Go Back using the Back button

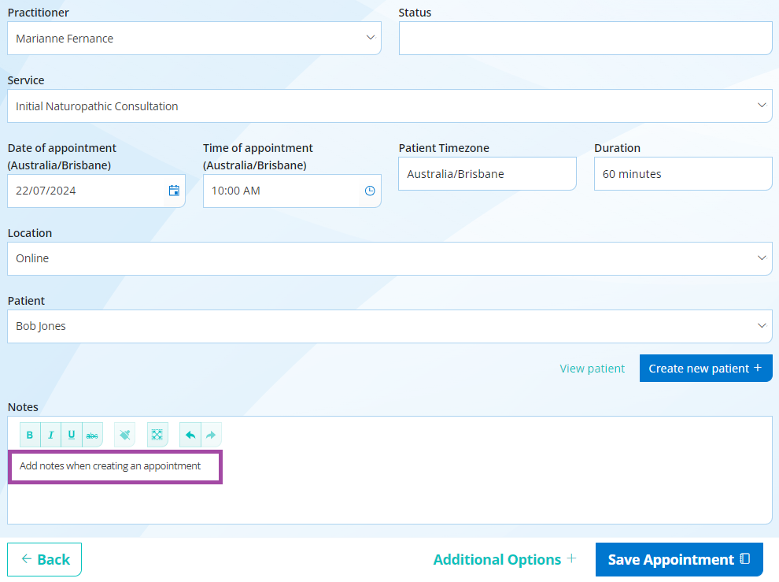point(45,560)
